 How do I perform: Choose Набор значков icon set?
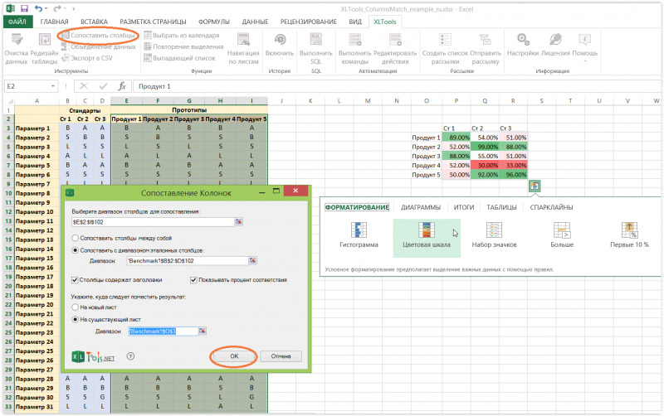tap(494, 235)
